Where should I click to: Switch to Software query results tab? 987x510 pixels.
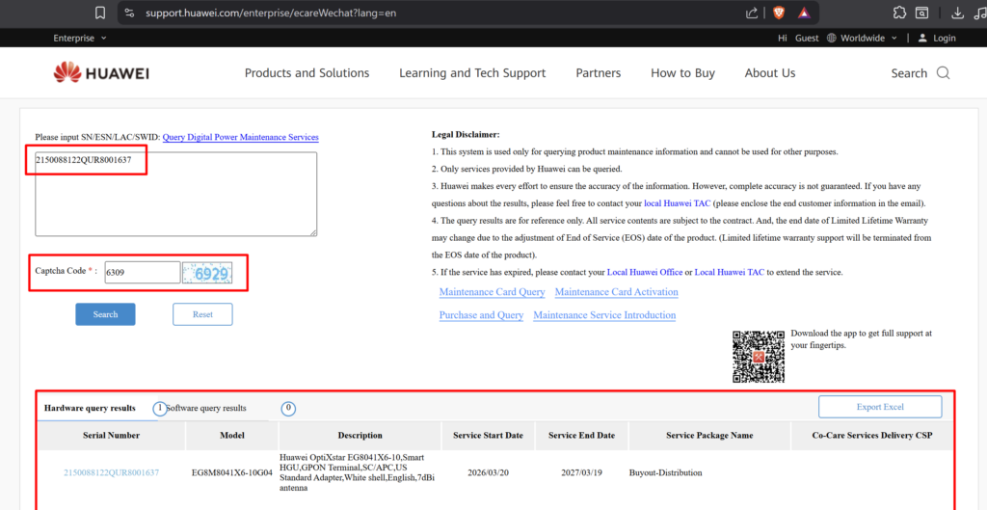[x=206, y=408]
